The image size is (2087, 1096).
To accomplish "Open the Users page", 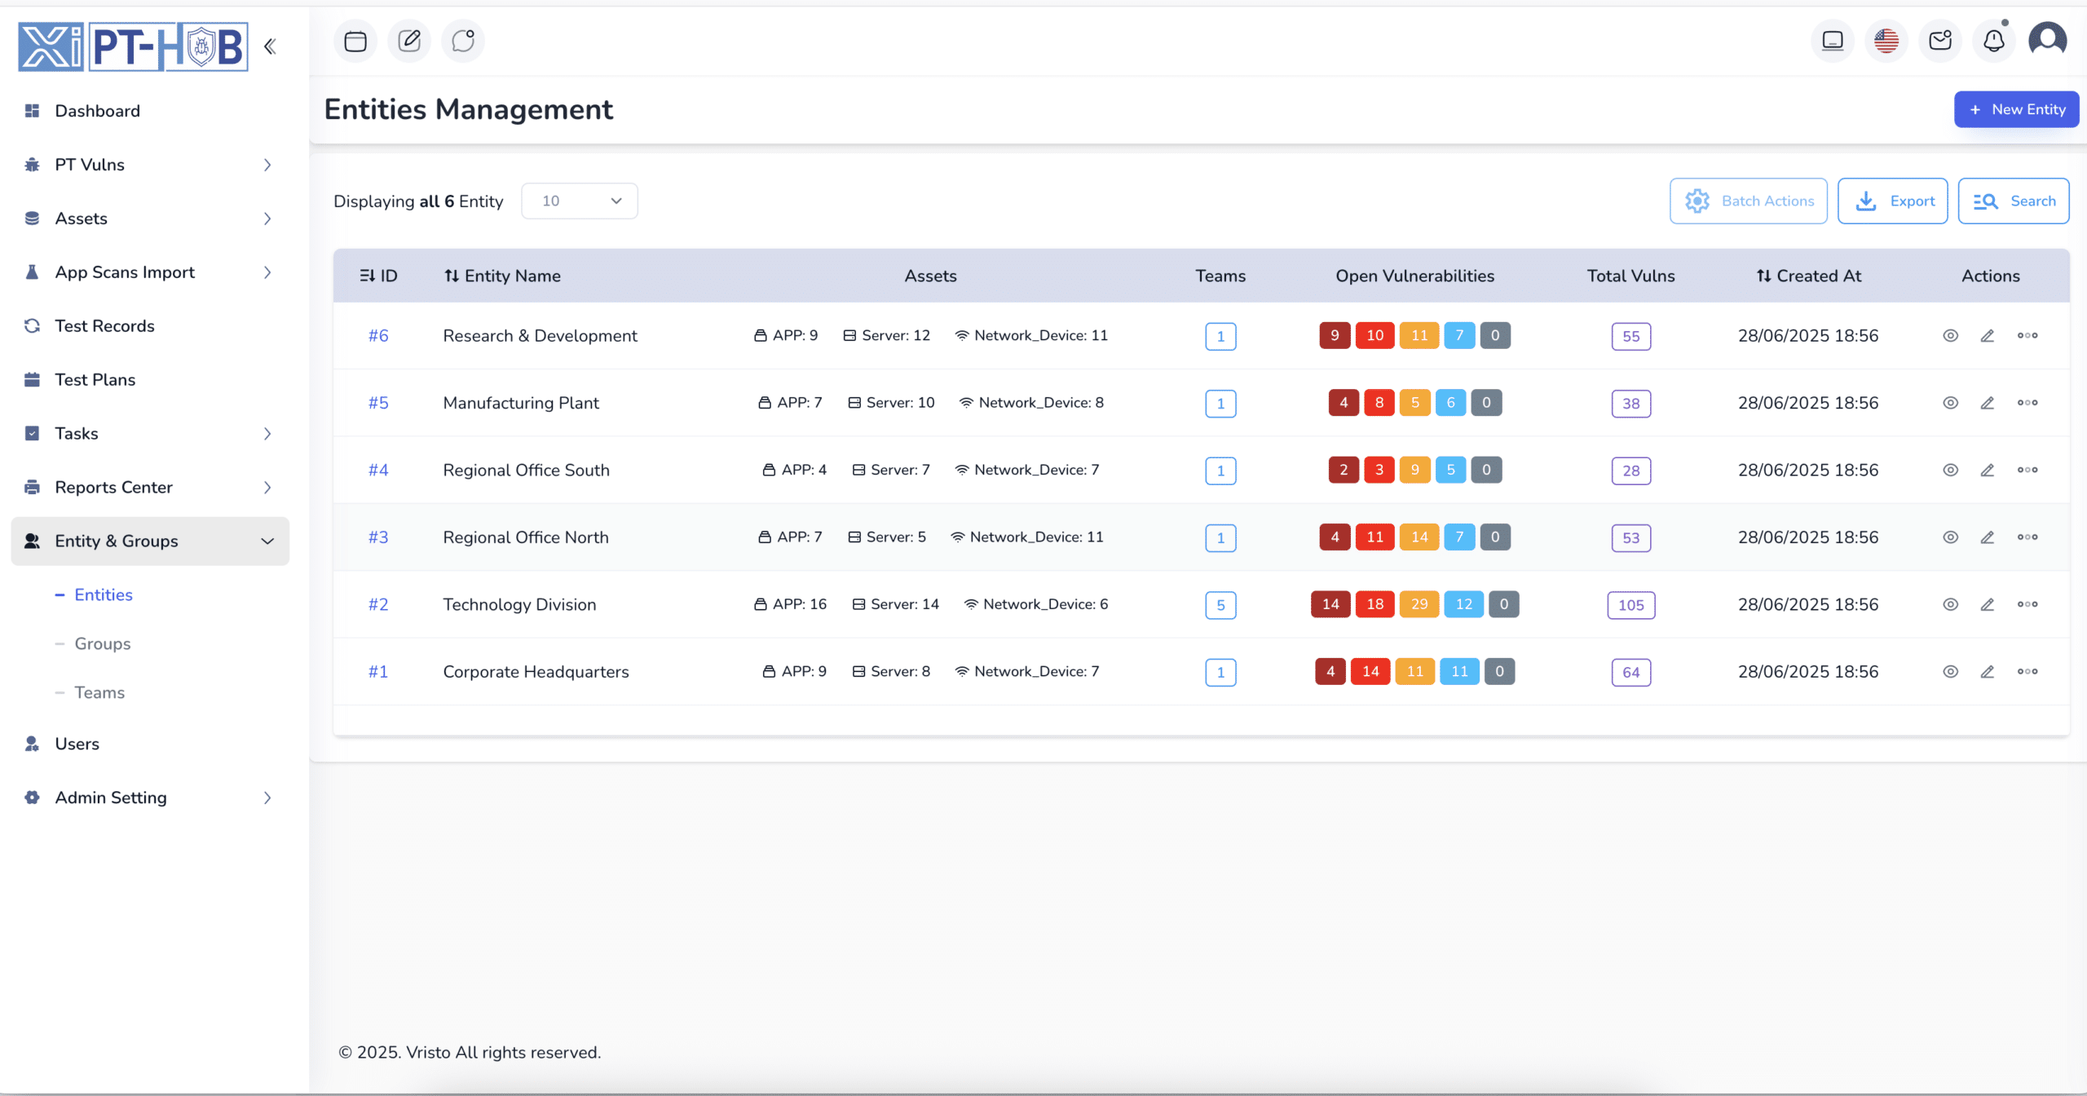I will pos(150,744).
